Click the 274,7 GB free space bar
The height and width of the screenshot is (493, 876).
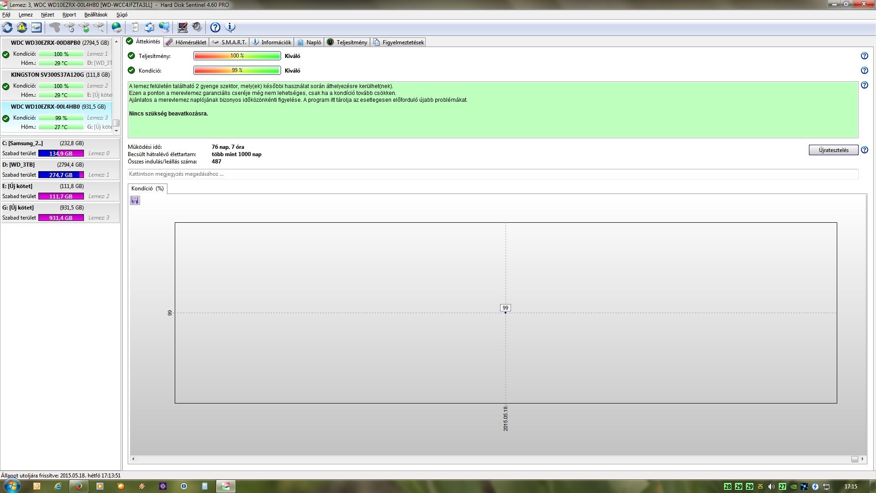point(61,175)
